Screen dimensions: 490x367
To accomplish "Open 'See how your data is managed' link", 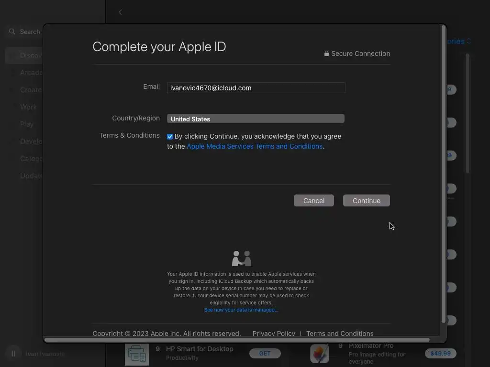I will (241, 310).
